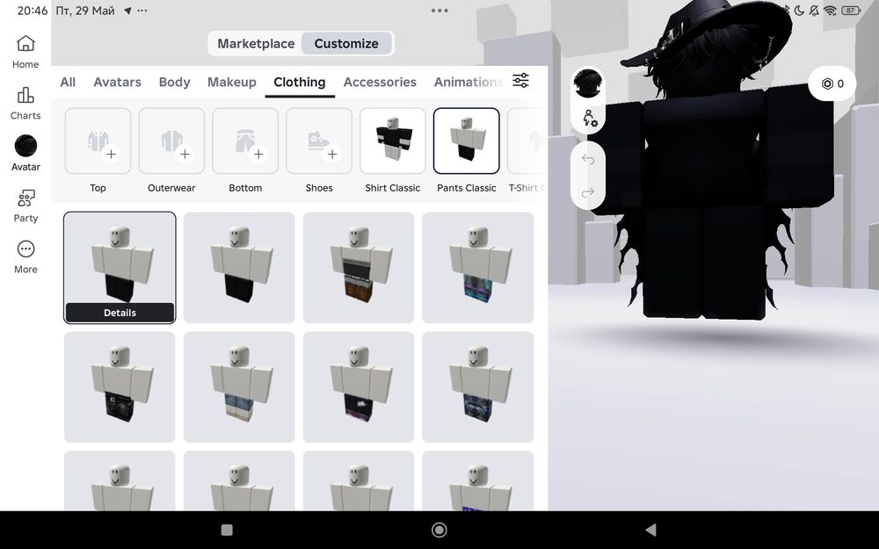The width and height of the screenshot is (879, 549).
Task: Tap Details on the selected black pants
Action: coord(120,313)
